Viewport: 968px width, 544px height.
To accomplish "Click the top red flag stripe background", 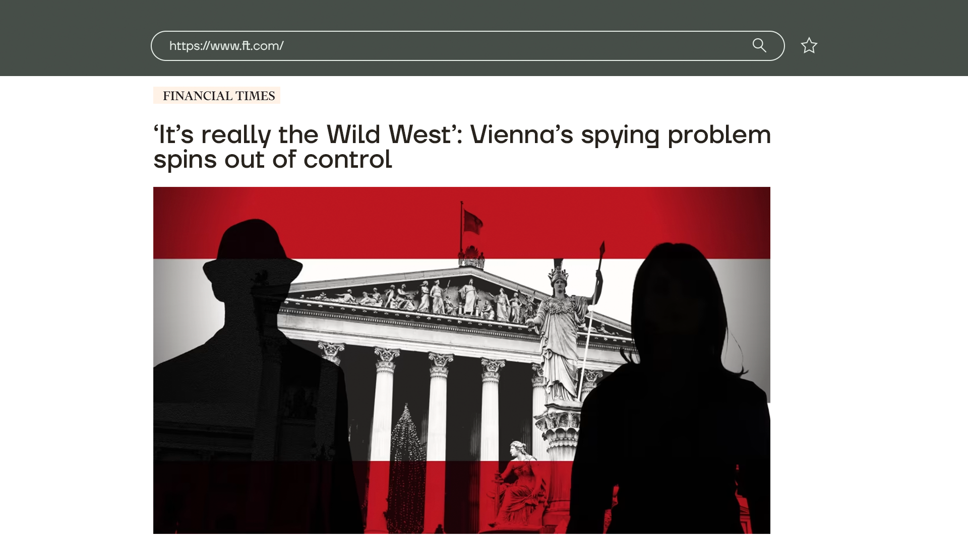I will pyautogui.click(x=461, y=223).
